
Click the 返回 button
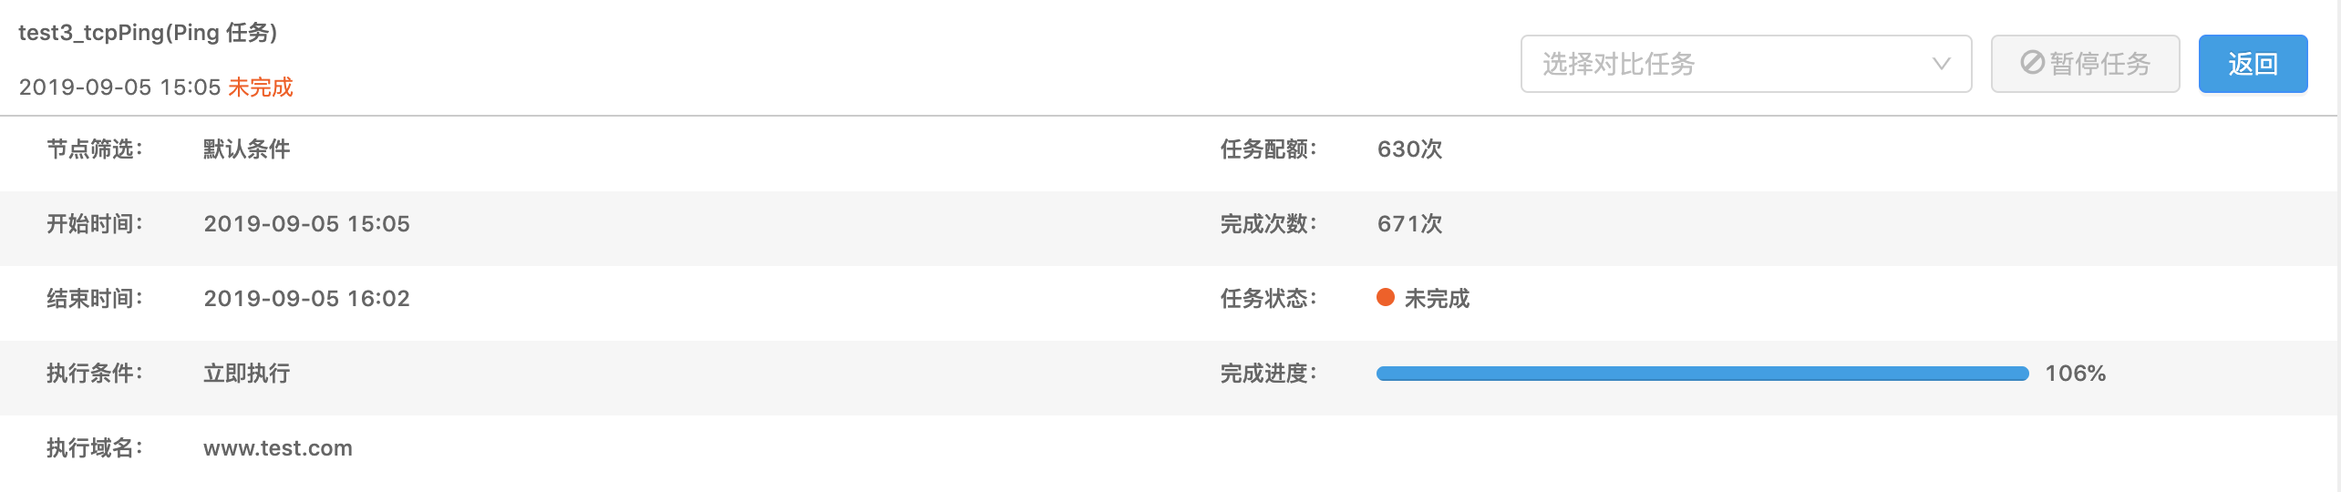pyautogui.click(x=2253, y=64)
